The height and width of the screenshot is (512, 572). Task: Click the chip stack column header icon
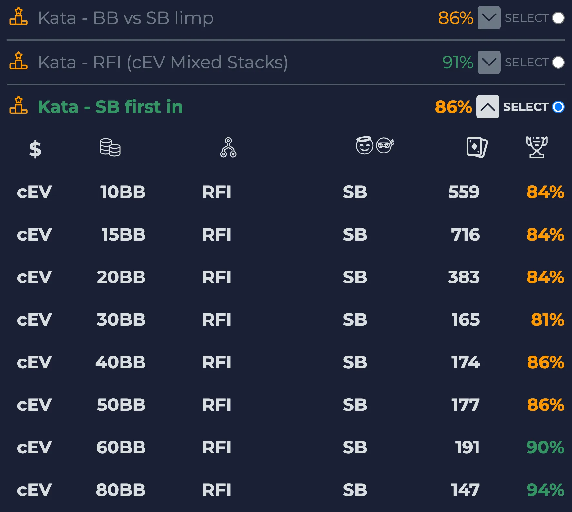click(110, 148)
